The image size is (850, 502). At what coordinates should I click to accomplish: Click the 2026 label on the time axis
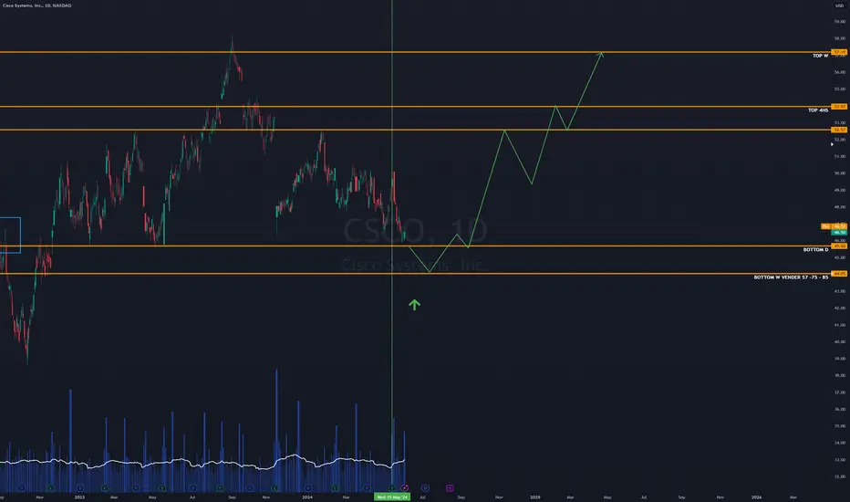(x=756, y=497)
